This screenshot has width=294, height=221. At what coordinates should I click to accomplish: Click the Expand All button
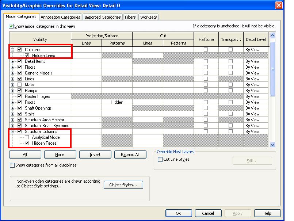point(130,155)
